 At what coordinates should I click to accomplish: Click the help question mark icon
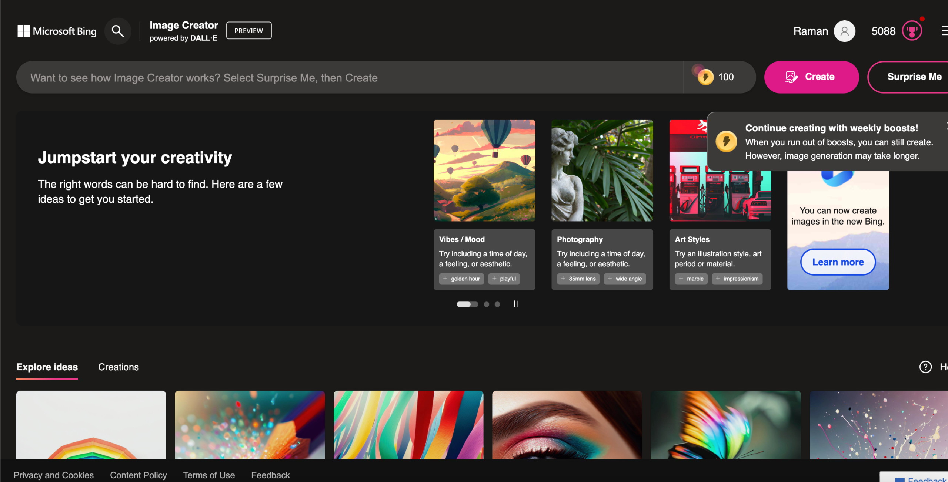point(925,367)
